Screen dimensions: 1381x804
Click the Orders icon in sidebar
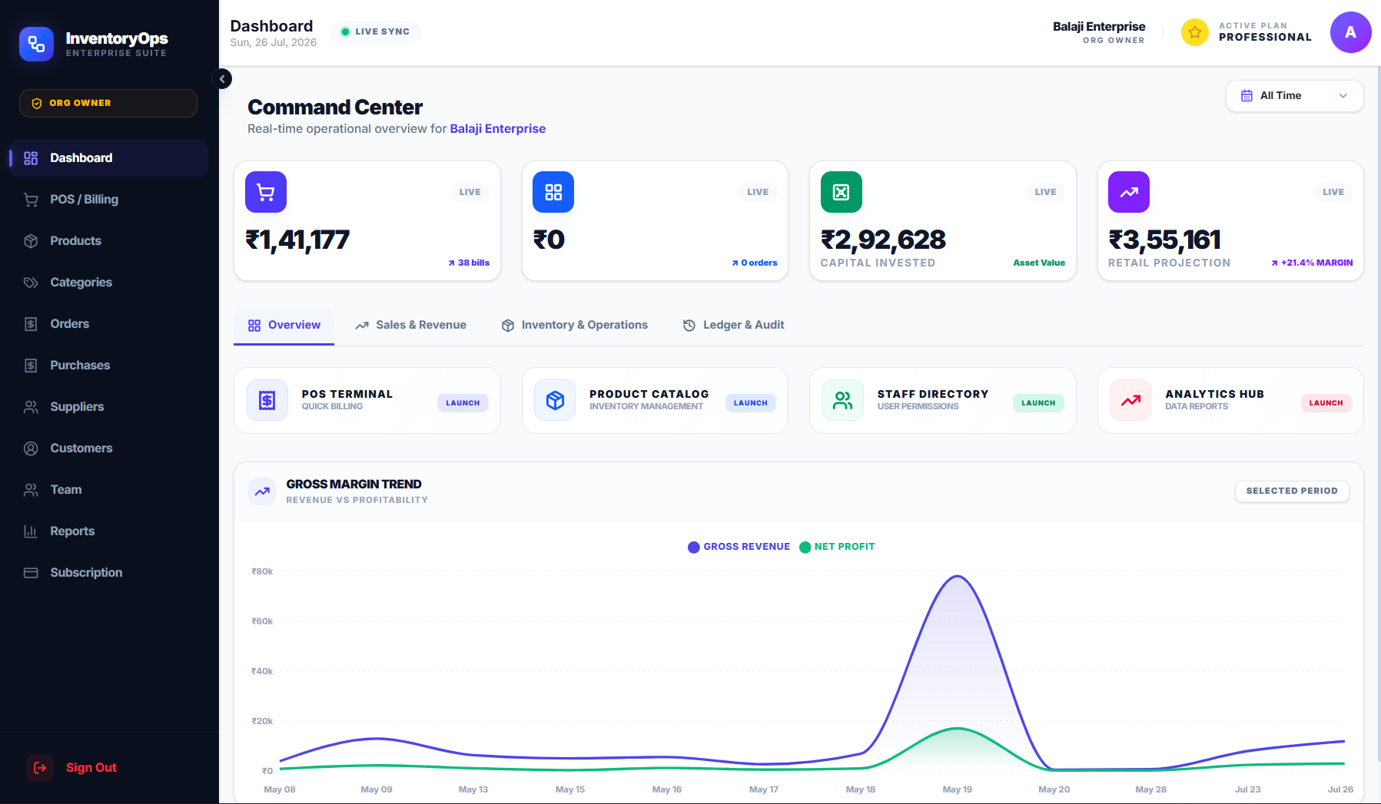click(31, 324)
